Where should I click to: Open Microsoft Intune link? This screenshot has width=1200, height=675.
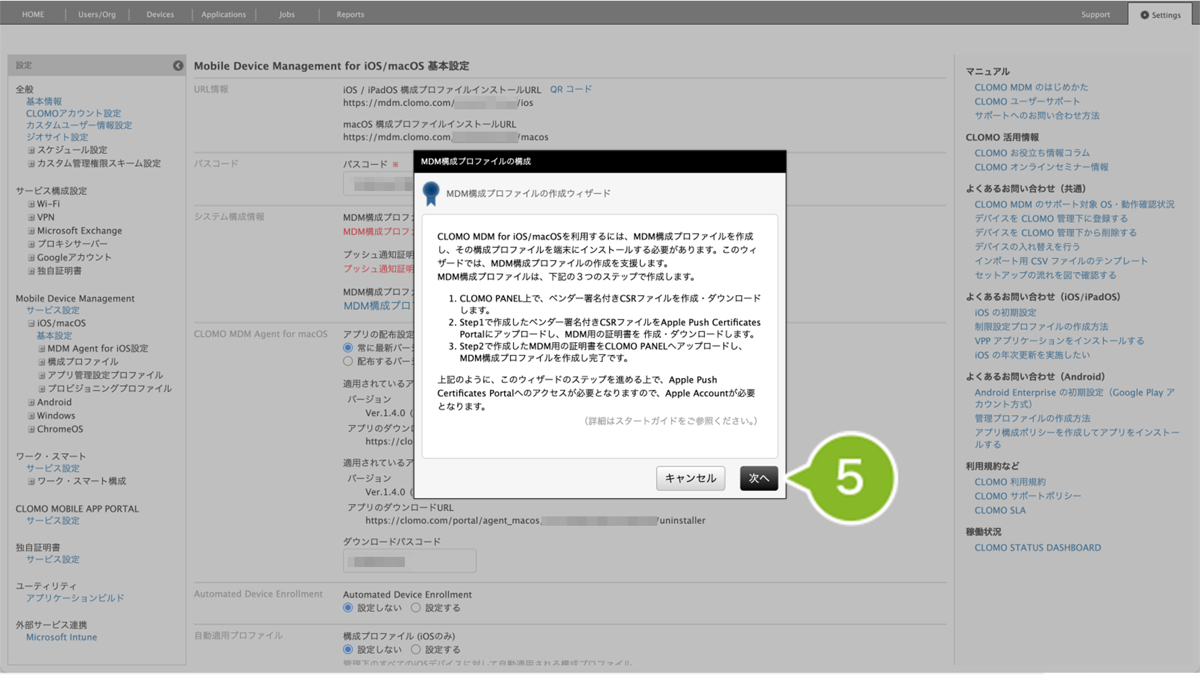point(61,637)
